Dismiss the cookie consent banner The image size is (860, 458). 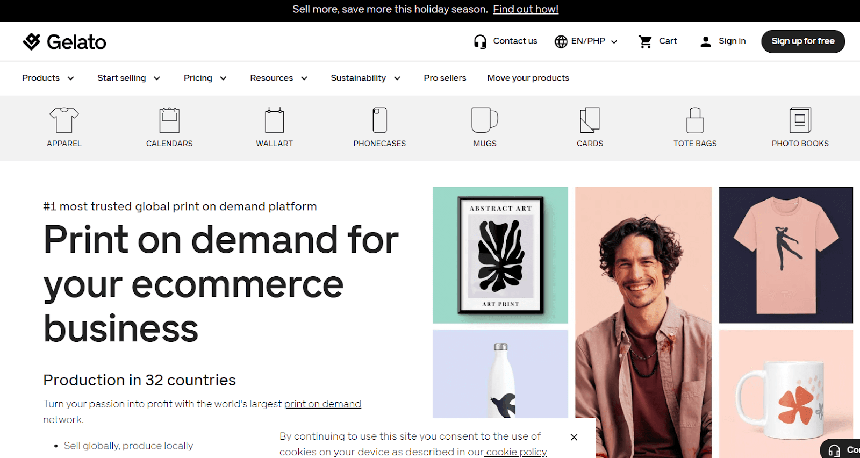574,437
